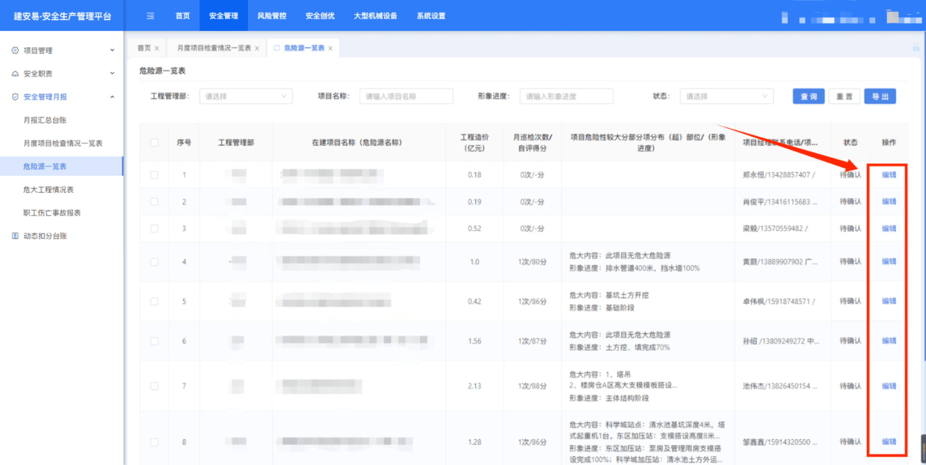
Task: Close the 月度项目检查情况一览表 tab
Action: click(x=257, y=48)
